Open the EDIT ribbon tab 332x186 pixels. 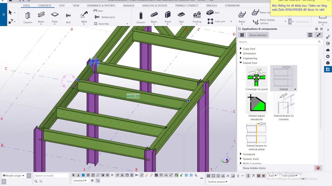(x=62, y=5)
